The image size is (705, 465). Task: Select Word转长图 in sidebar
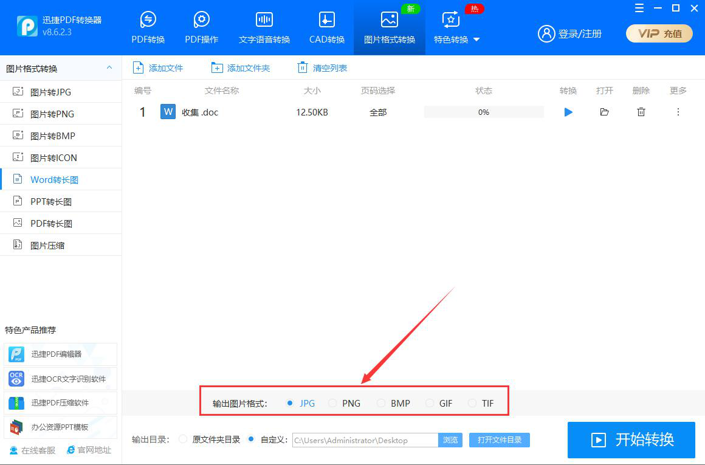click(x=61, y=179)
